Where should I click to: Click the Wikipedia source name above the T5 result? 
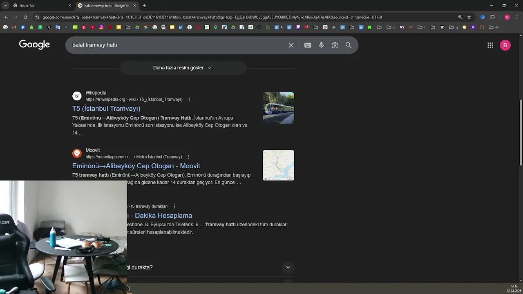(96, 93)
